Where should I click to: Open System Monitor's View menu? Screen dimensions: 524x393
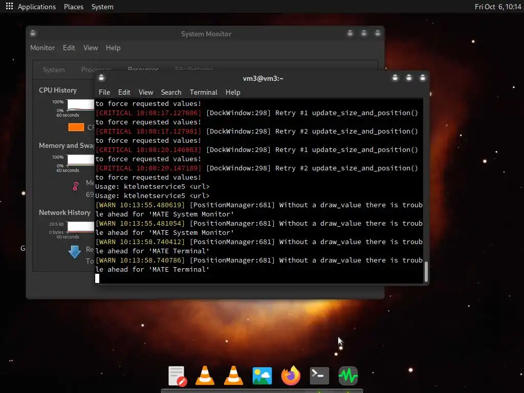pyautogui.click(x=91, y=48)
